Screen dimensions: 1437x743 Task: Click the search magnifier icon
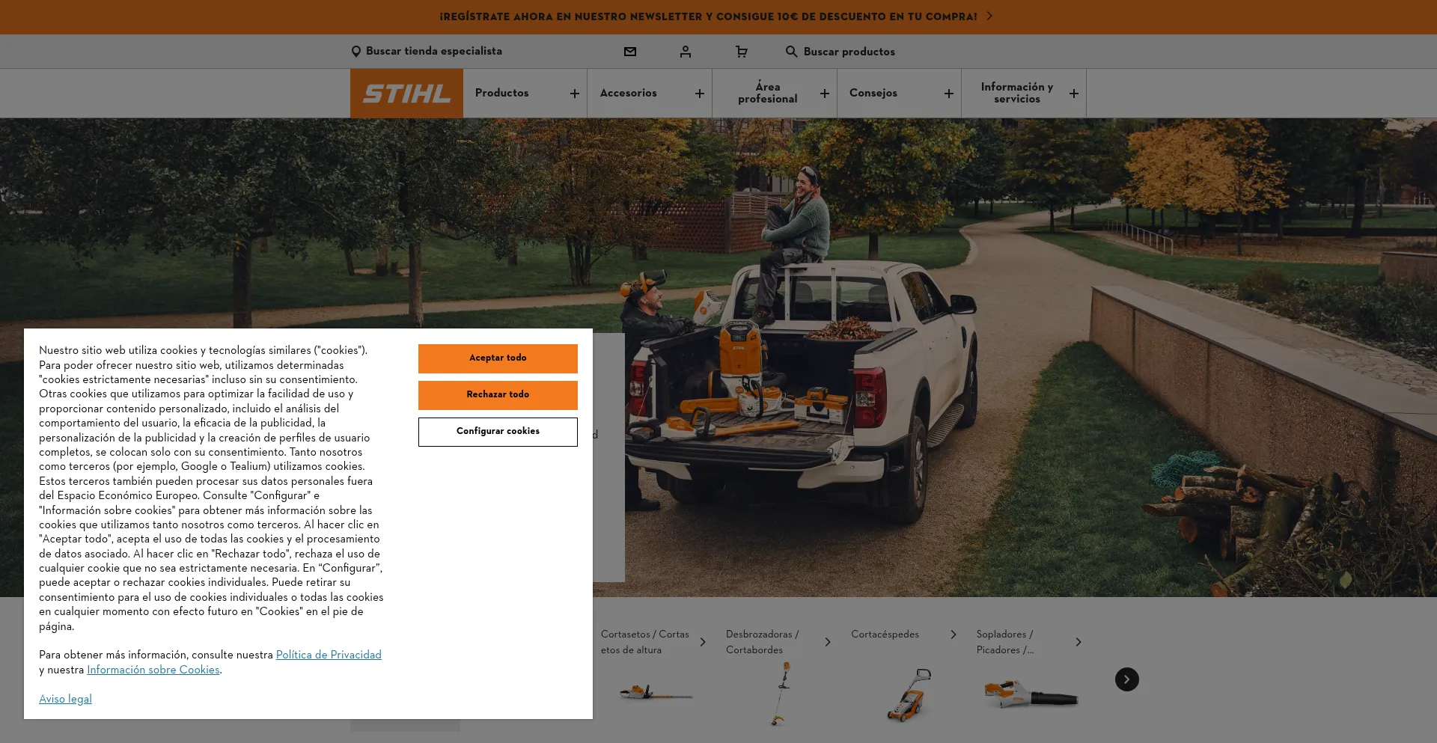coord(791,52)
